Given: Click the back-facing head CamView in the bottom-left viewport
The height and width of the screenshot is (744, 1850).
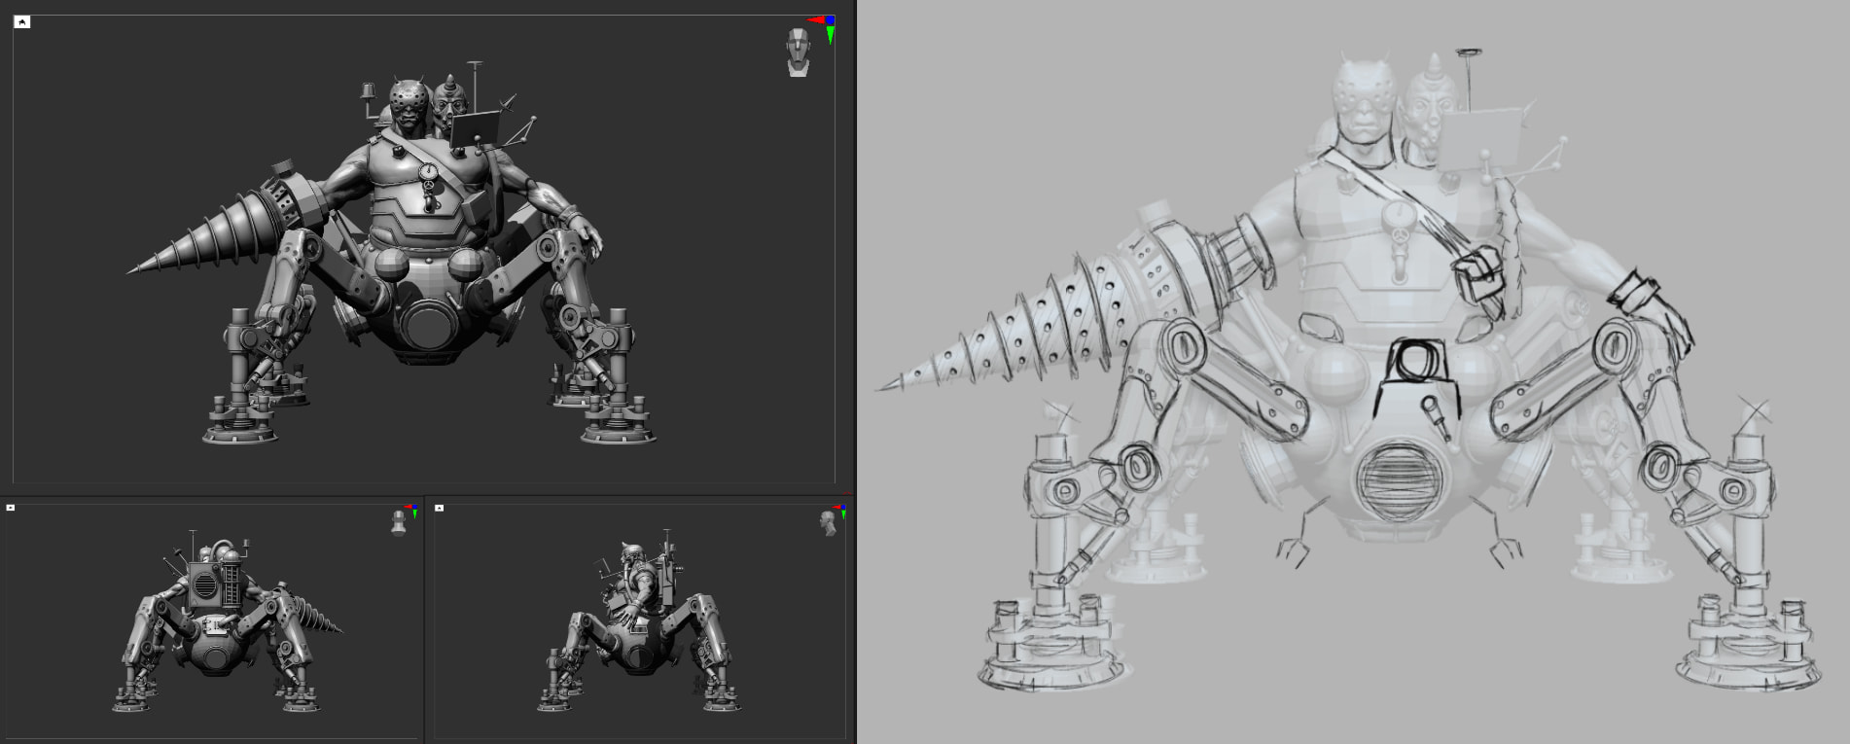Looking at the screenshot, I should pyautogui.click(x=398, y=523).
